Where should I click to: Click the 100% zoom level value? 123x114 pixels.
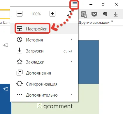[36, 14]
